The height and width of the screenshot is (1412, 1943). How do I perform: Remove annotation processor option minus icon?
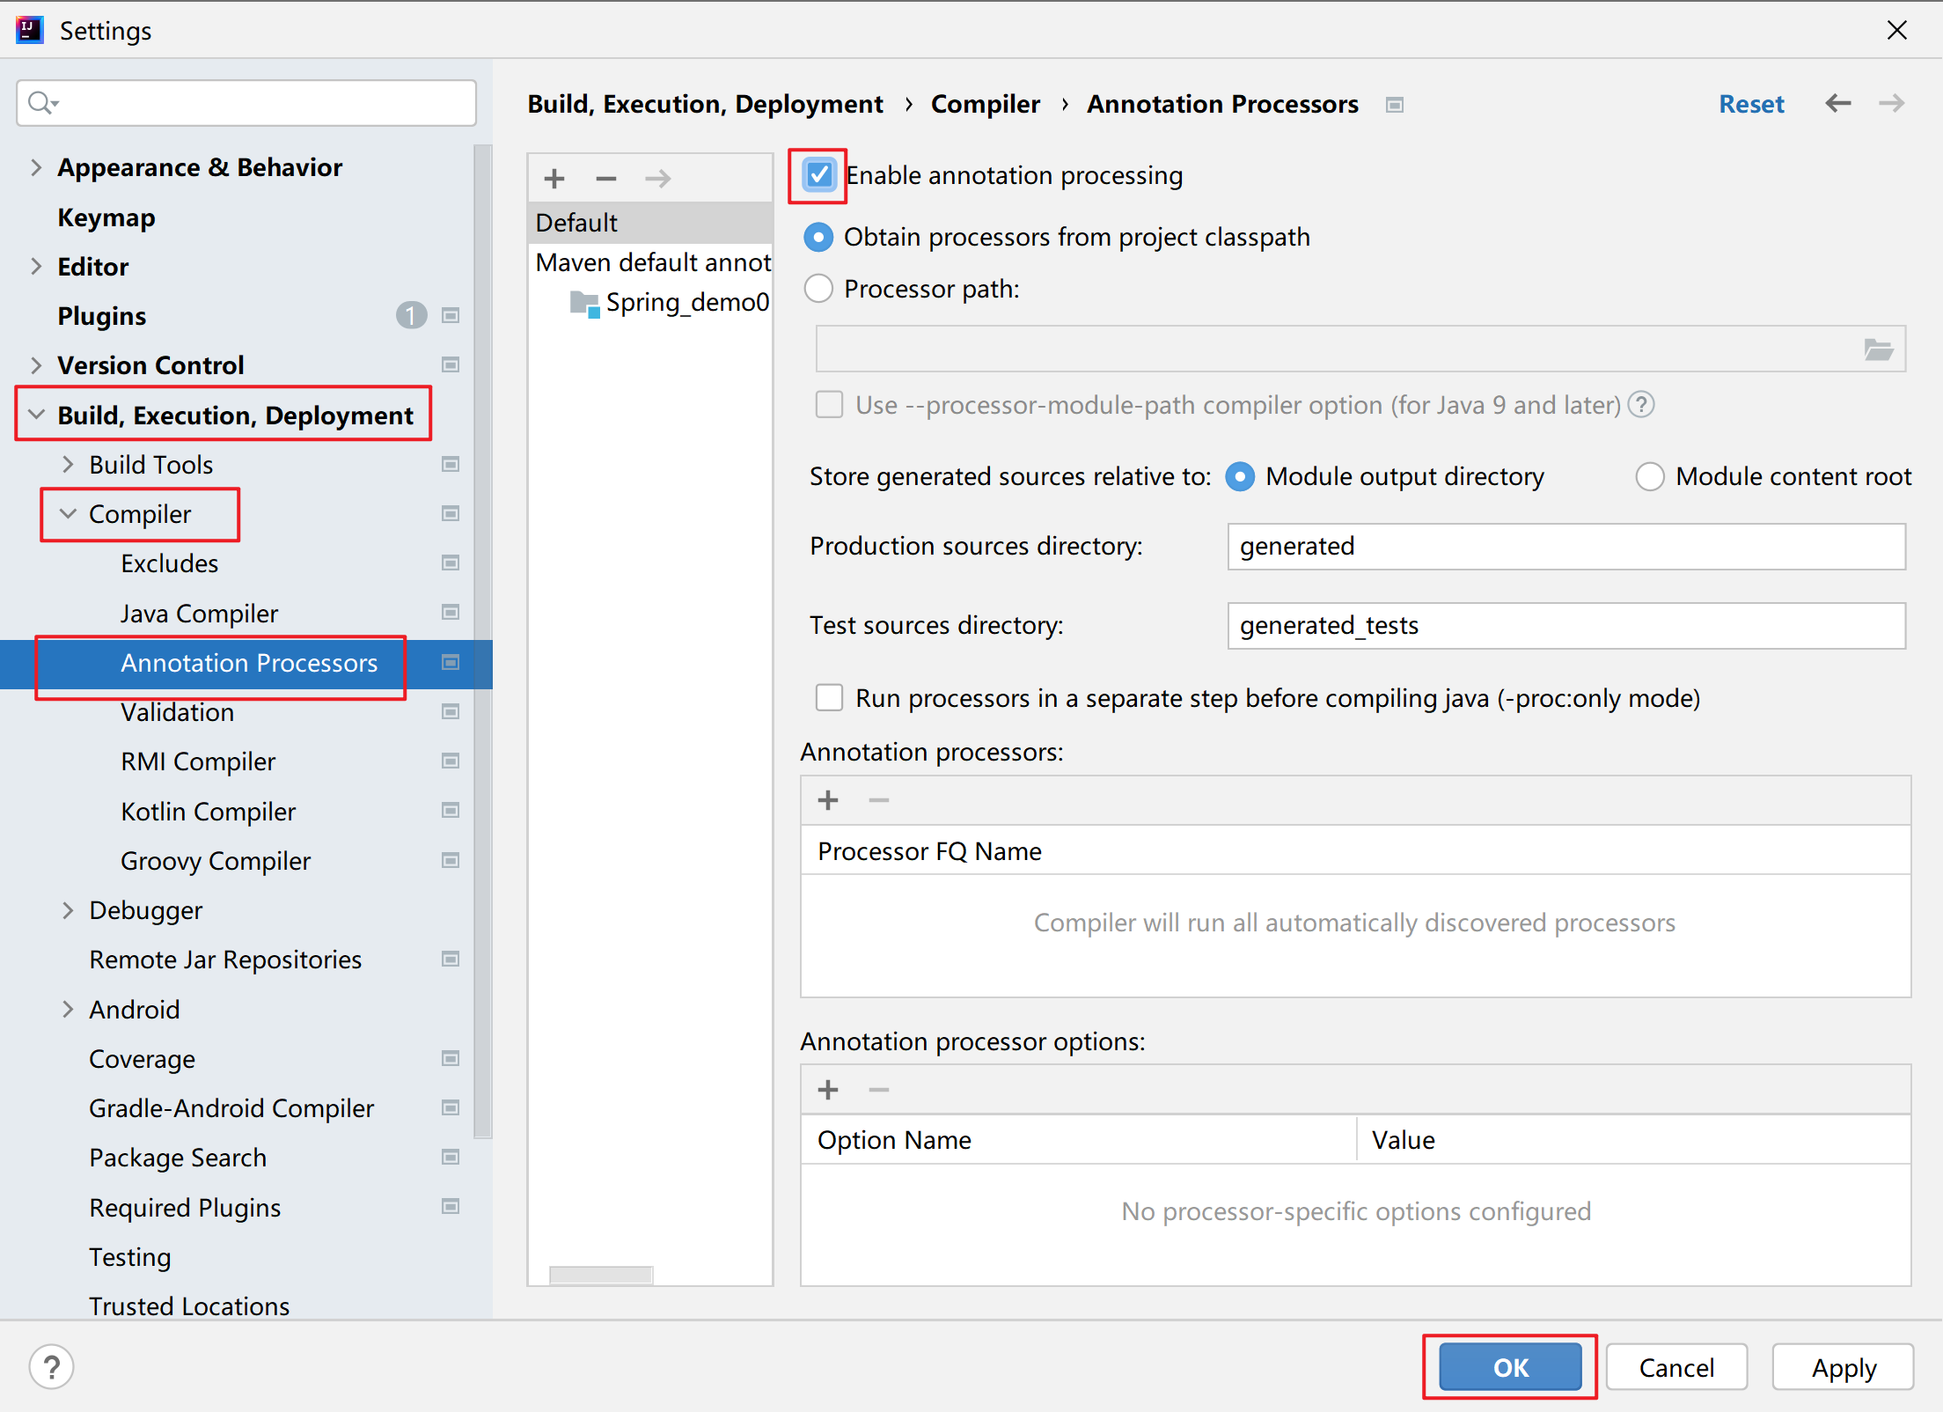tap(879, 1090)
